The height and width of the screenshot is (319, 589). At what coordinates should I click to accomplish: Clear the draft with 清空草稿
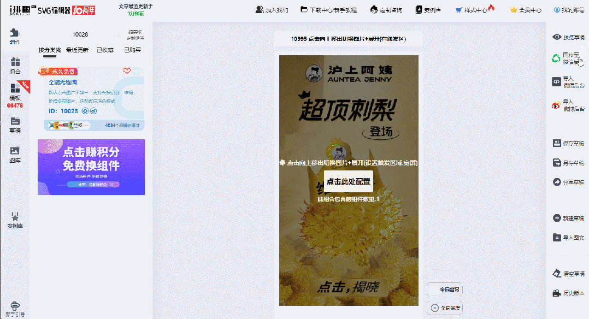[568, 274]
